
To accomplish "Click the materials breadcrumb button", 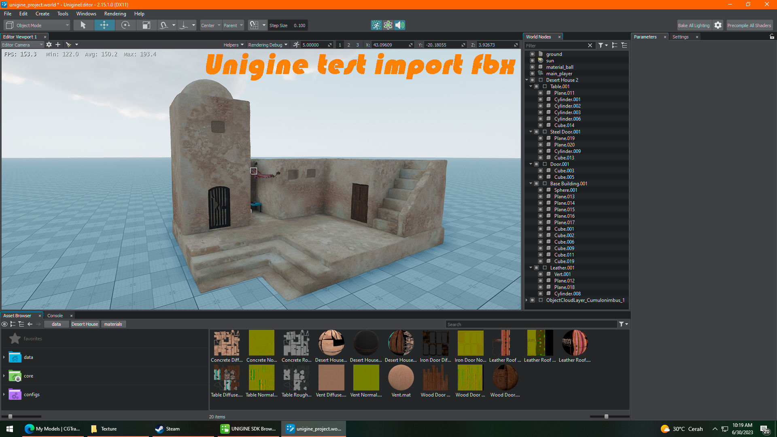I will [x=113, y=324].
